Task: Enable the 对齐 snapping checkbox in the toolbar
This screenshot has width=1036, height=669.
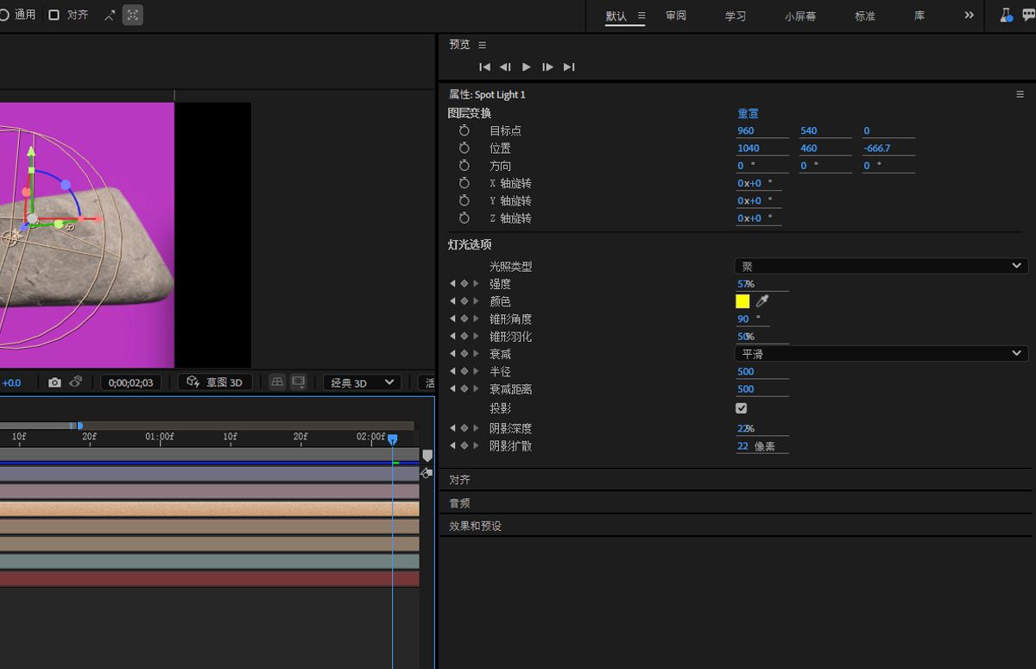Action: pyautogui.click(x=54, y=15)
